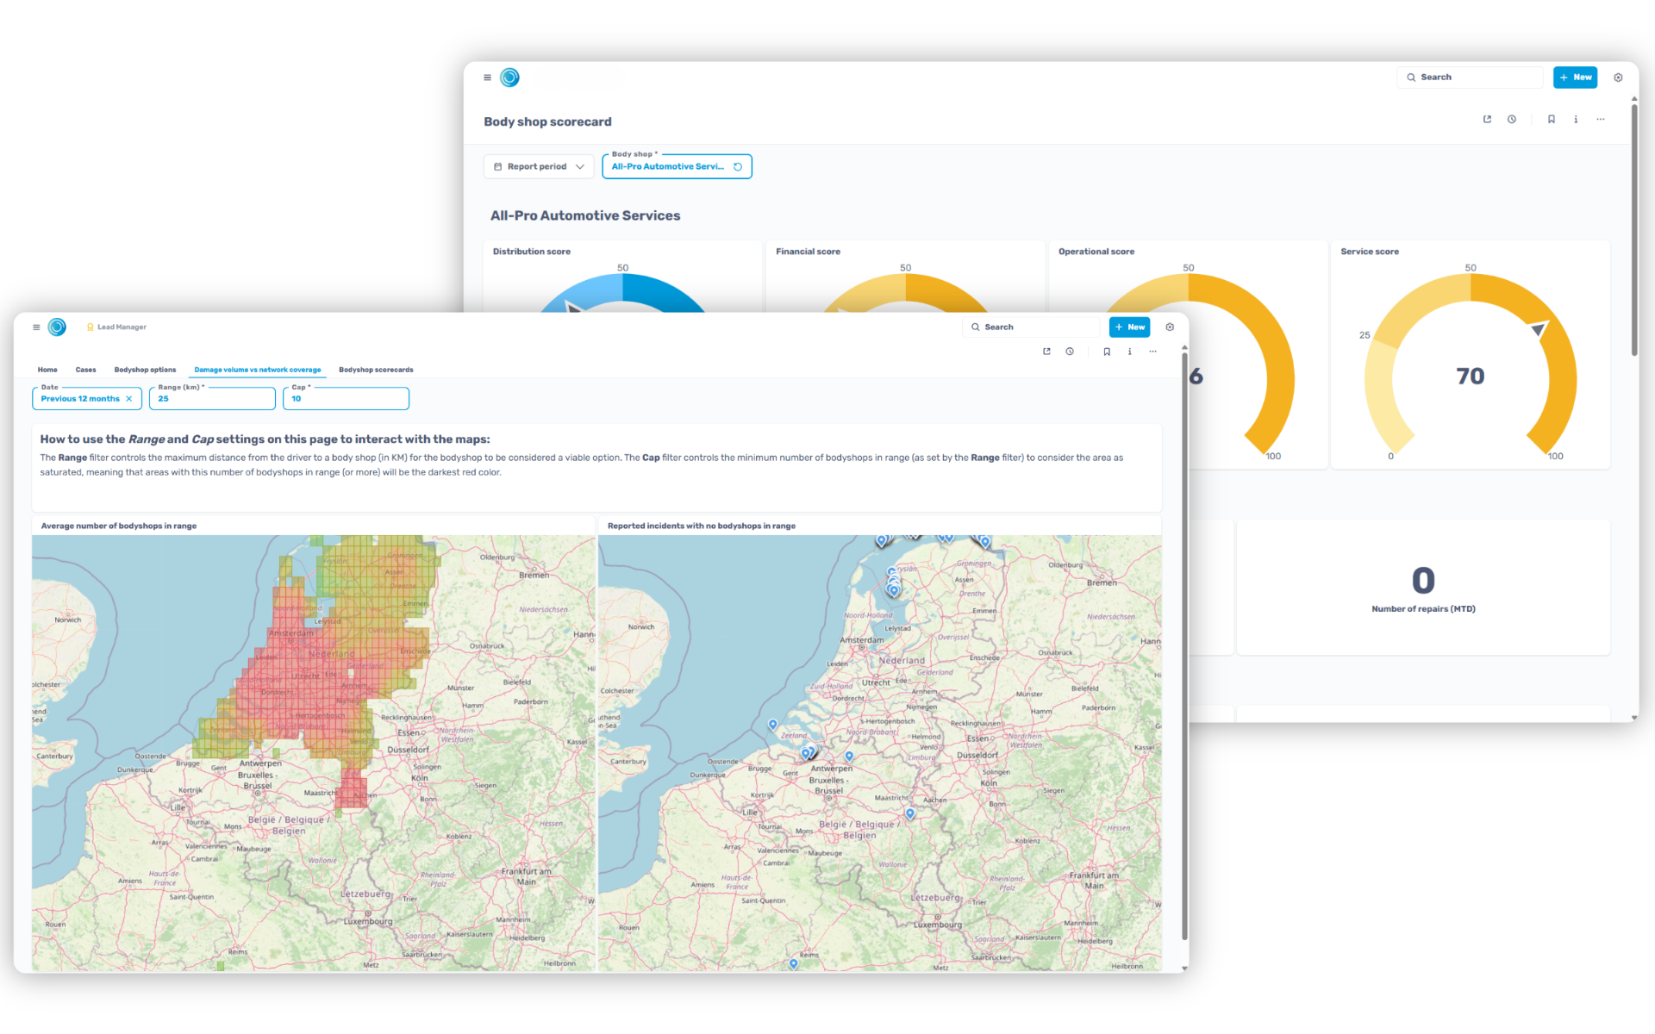The height and width of the screenshot is (1034, 1655).
Task: Open hamburger menu in scorecard window
Action: coord(487,78)
